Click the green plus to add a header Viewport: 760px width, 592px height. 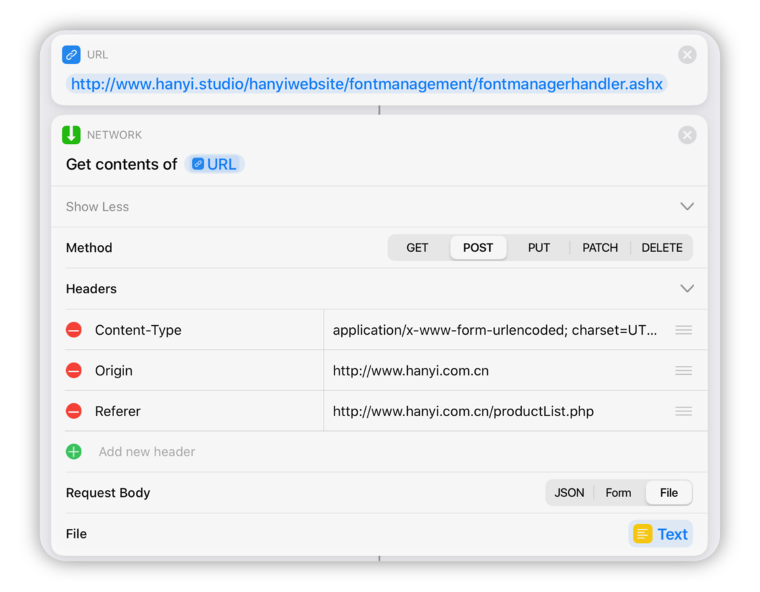(x=73, y=452)
